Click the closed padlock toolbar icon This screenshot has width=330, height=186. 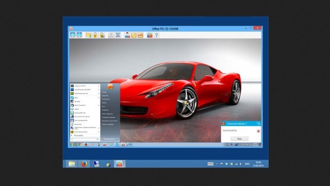tap(95, 35)
